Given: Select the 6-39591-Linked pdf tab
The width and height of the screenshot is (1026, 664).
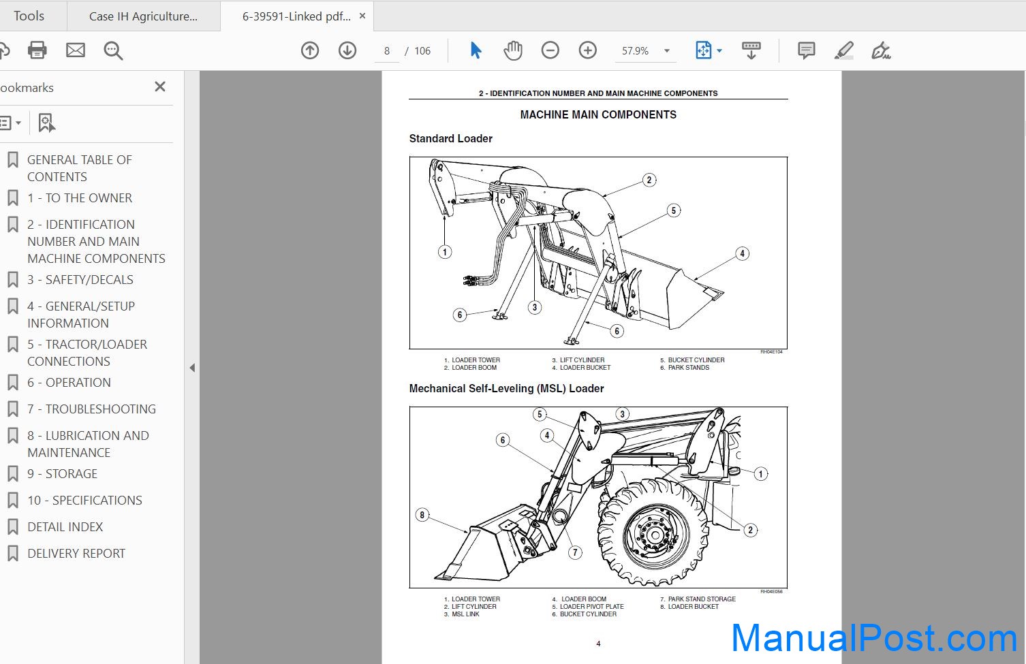Looking at the screenshot, I should point(296,16).
